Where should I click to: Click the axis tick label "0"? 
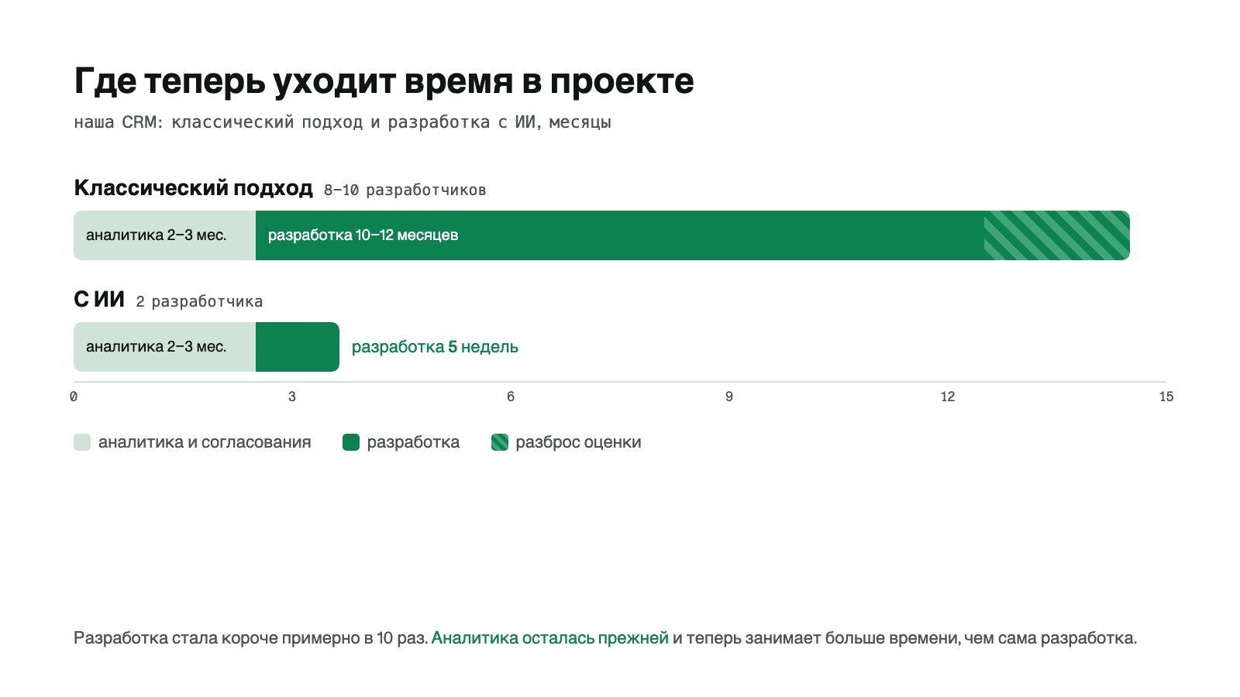coord(74,397)
